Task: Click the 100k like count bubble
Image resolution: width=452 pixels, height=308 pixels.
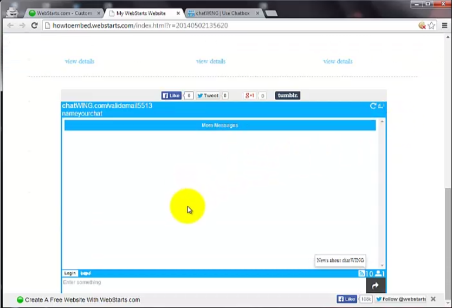Action: tap(365, 299)
